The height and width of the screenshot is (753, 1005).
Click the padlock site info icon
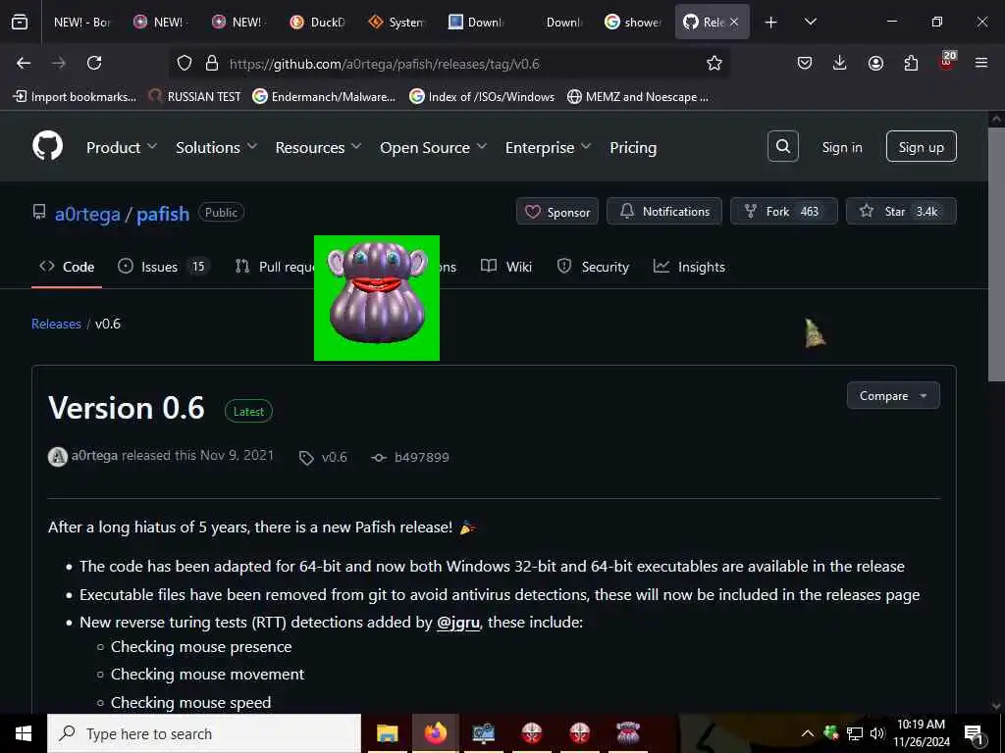tap(212, 63)
